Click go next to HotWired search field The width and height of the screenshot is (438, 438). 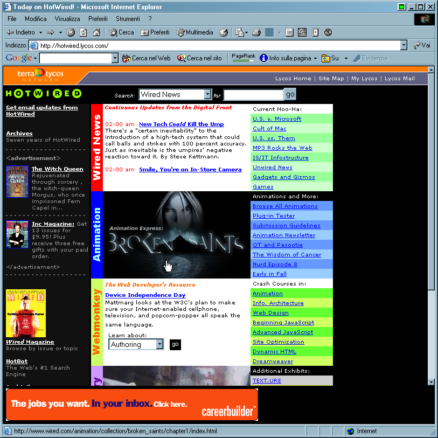(290, 94)
